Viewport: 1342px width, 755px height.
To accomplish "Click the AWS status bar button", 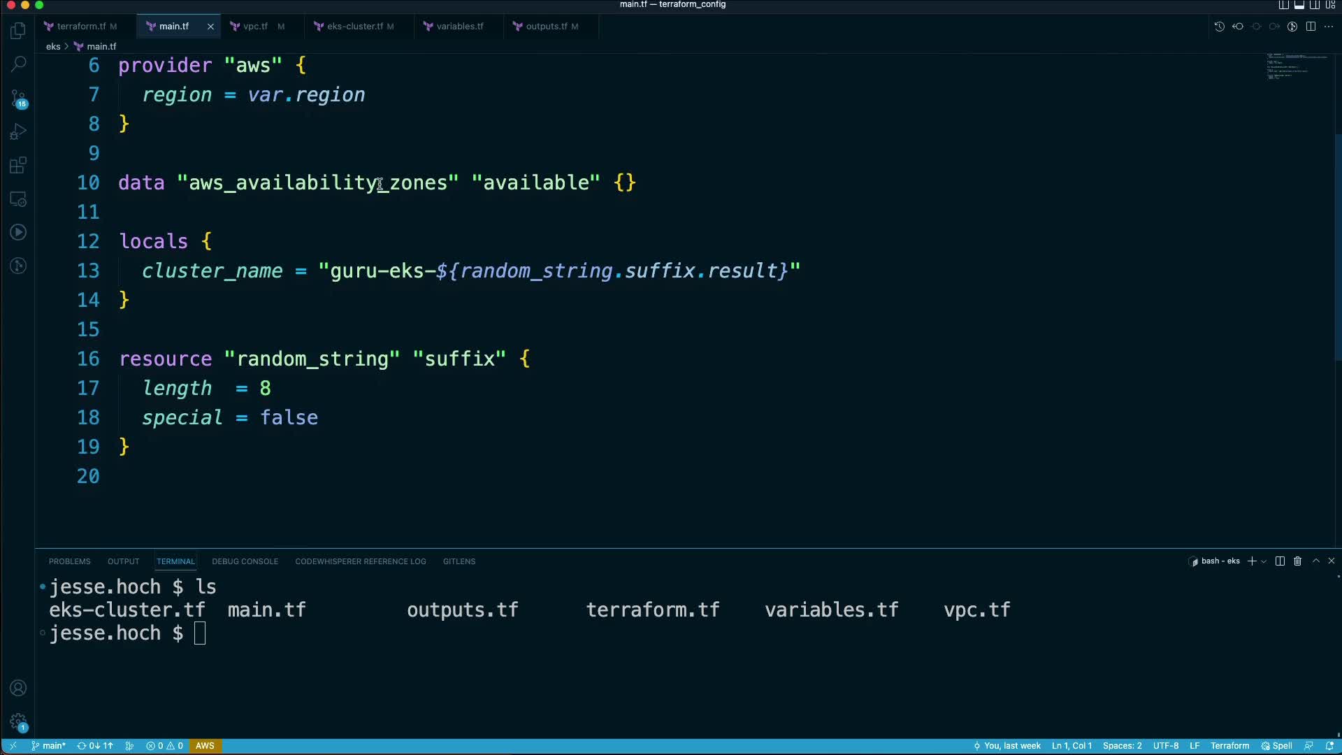I will click(x=205, y=746).
